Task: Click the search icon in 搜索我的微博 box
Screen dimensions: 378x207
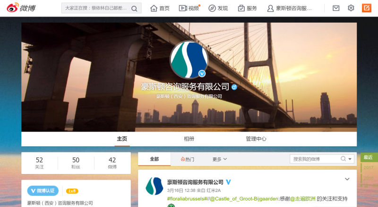Action: 343,159
